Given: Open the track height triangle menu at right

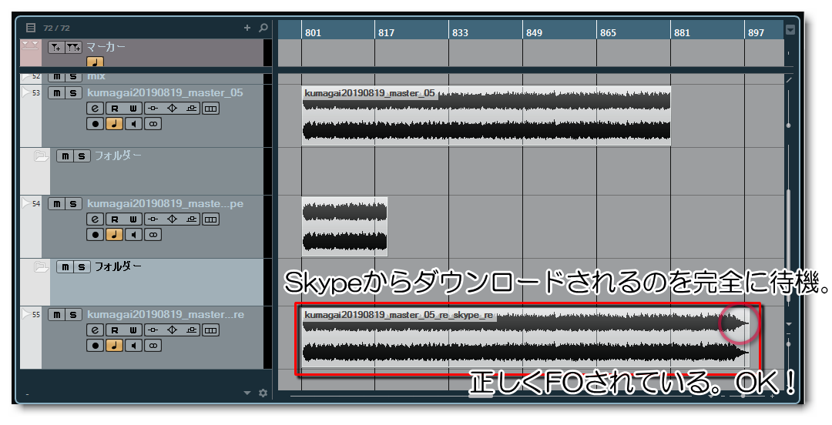Looking at the screenshot, I should [789, 323].
